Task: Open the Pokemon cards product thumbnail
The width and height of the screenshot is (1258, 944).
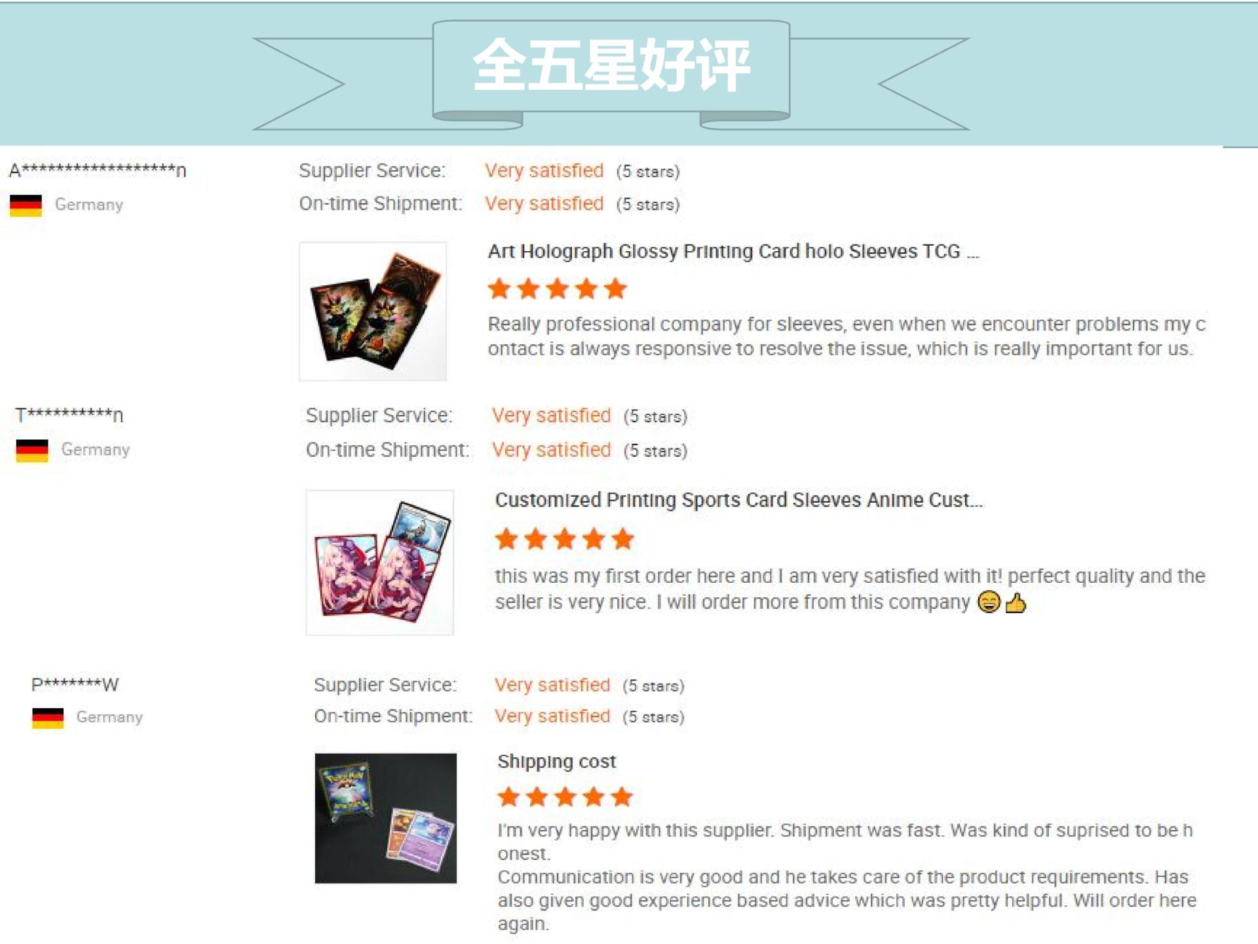Action: click(x=386, y=818)
